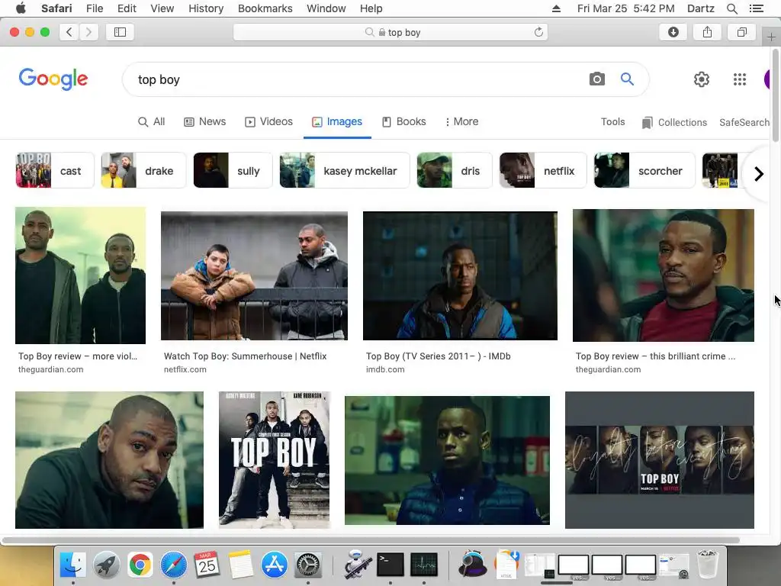Filter images by the 'netflix' chip
The width and height of the screenshot is (781, 586).
click(543, 170)
